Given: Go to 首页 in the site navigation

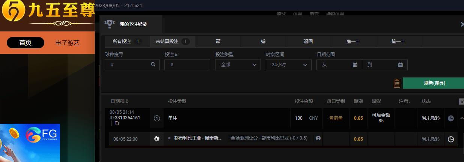Looking at the screenshot, I should (26, 43).
